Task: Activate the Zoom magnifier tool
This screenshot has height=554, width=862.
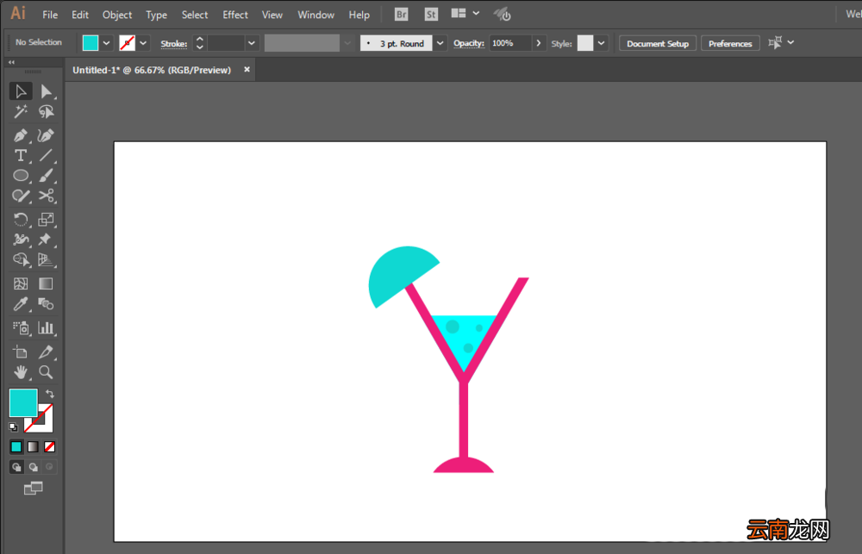Action: coord(47,372)
